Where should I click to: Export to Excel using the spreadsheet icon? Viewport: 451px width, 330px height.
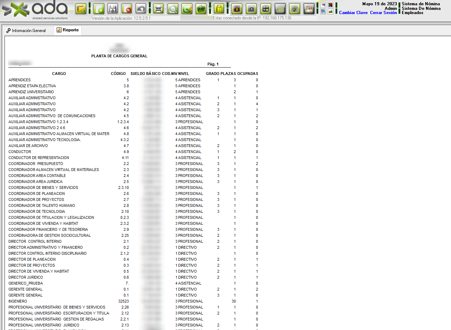click(187, 8)
